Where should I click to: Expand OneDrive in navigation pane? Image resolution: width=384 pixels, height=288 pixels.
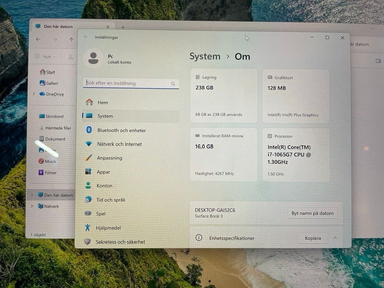[x=33, y=94]
